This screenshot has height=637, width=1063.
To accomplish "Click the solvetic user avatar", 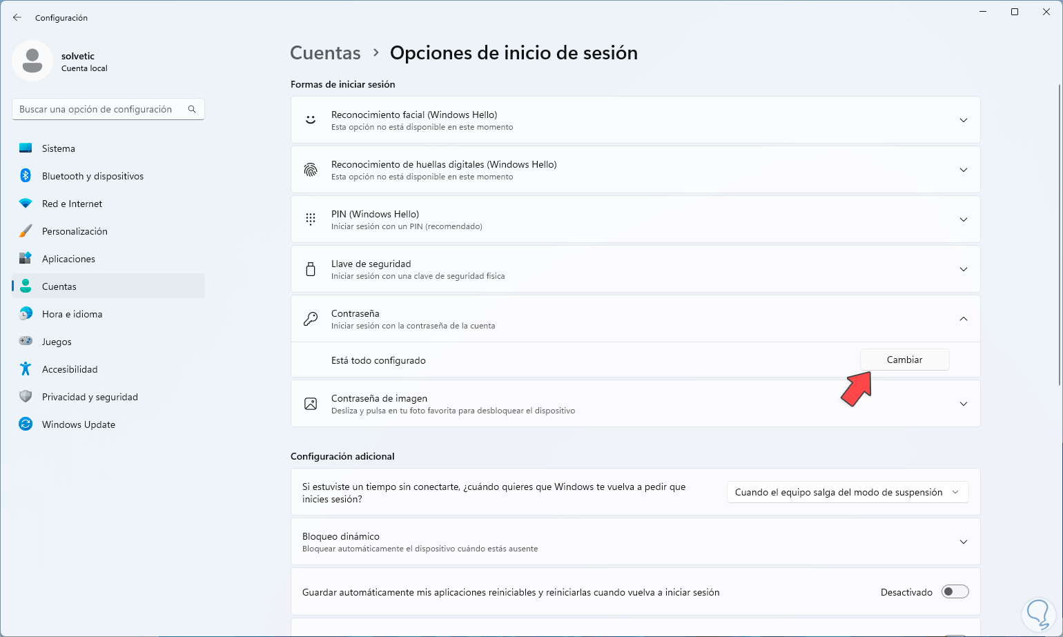I will [32, 61].
